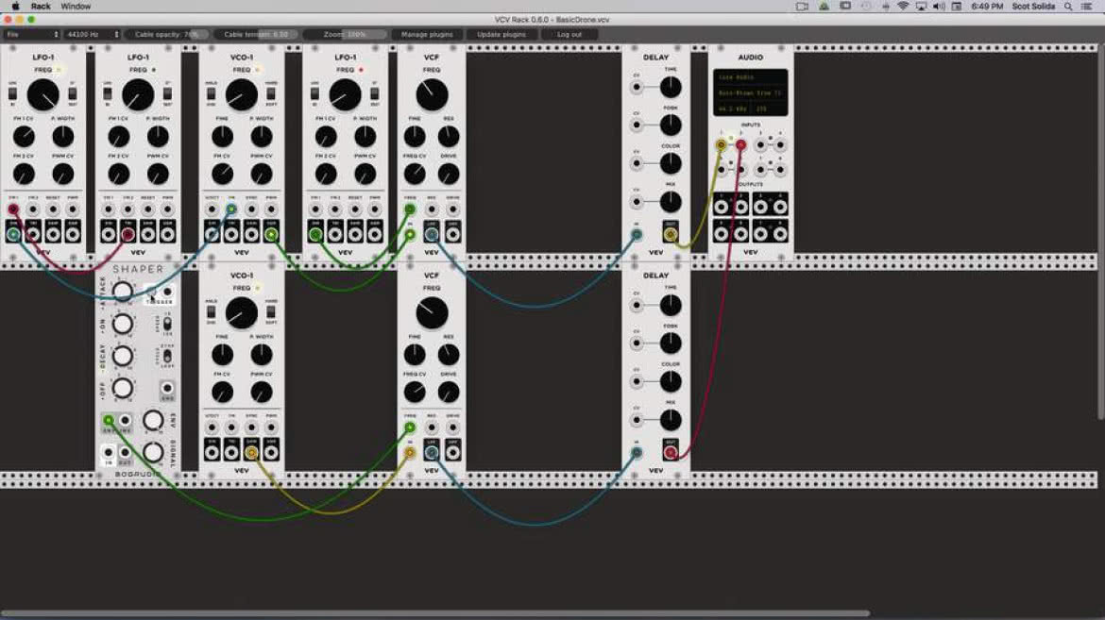This screenshot has height=620, width=1105.
Task: Toggle the SHAPER Stop/Loop switch
Action: (167, 356)
